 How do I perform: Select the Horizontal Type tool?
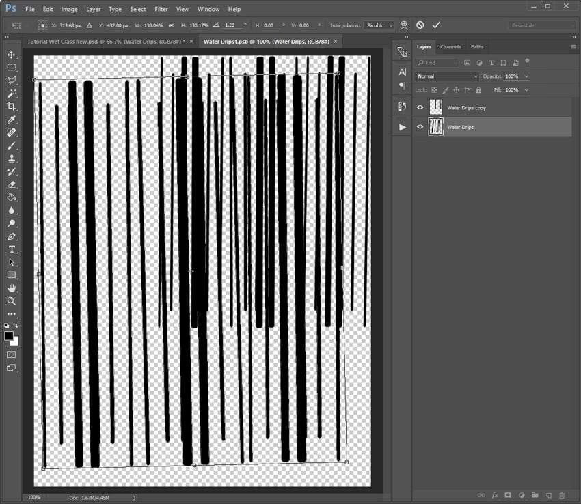coord(12,249)
